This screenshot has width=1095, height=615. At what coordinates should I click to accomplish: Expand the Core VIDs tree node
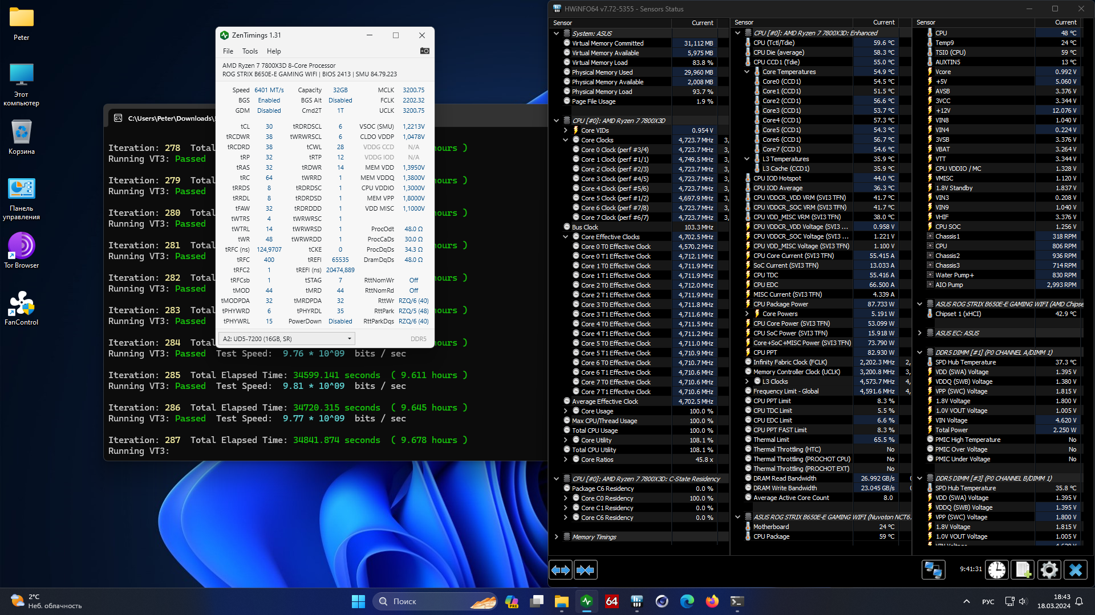pyautogui.click(x=566, y=130)
